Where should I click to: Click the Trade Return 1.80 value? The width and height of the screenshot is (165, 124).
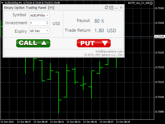(x=99, y=30)
